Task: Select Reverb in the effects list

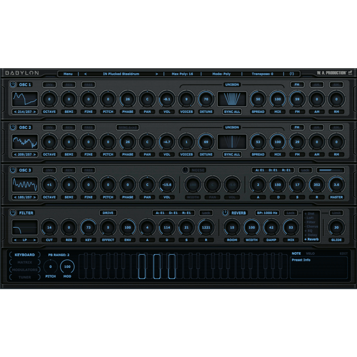Action: (x=311, y=239)
